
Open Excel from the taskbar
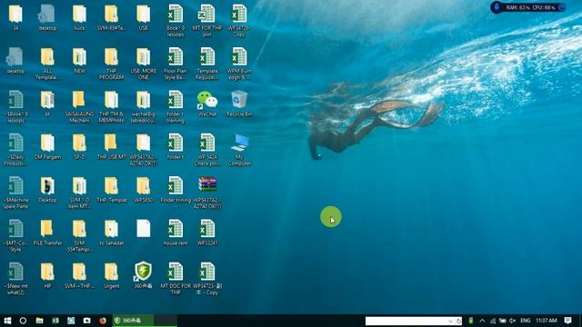pyautogui.click(x=55, y=321)
